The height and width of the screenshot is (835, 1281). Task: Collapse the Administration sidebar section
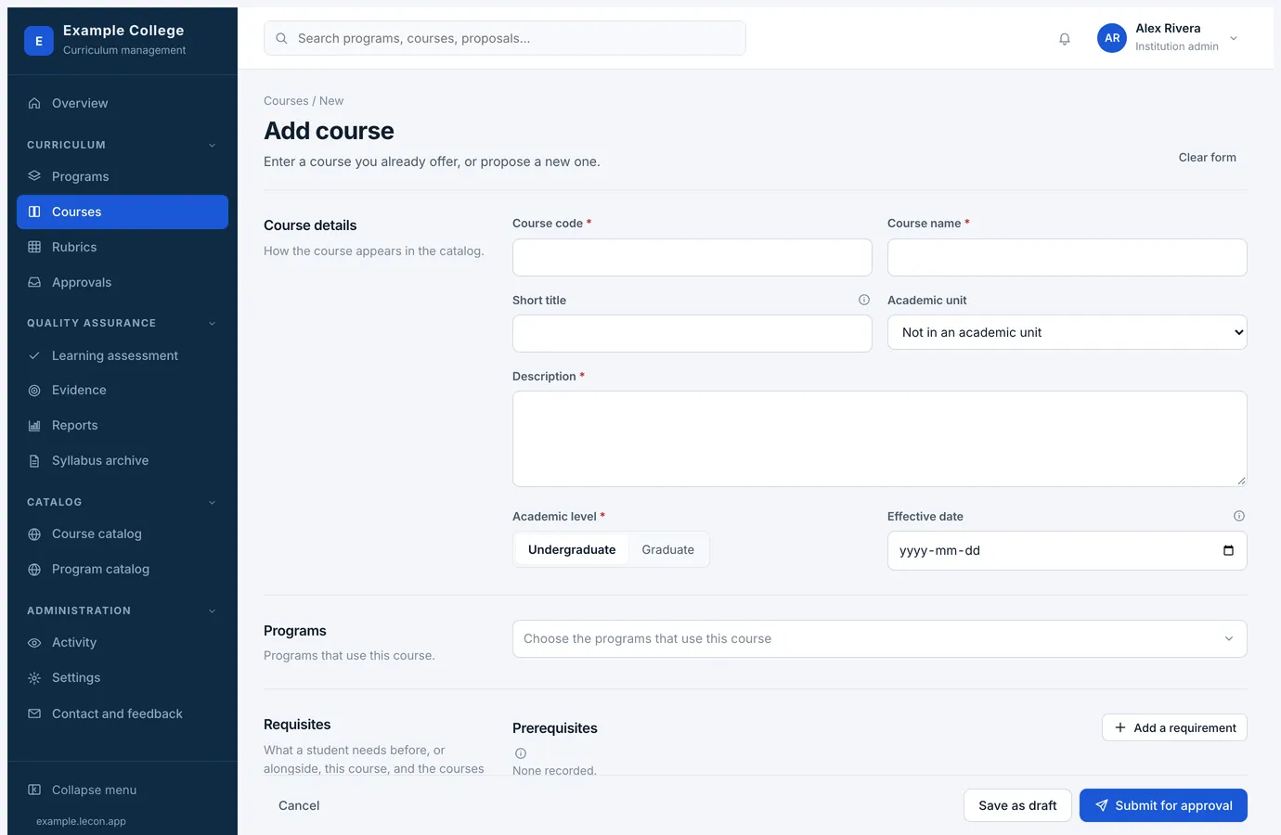pos(212,610)
